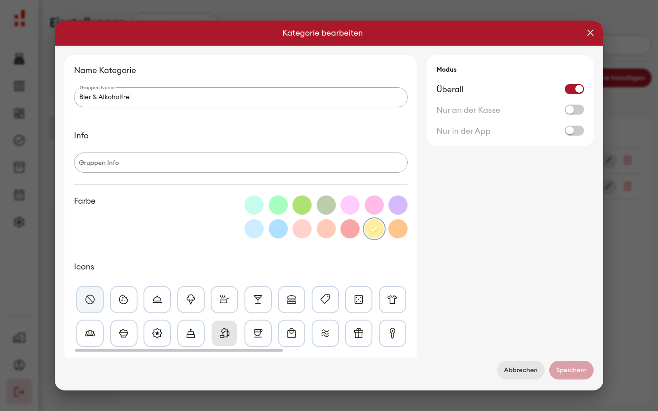The width and height of the screenshot is (658, 411).
Task: Click the checked yellow color swatch
Action: click(x=374, y=229)
